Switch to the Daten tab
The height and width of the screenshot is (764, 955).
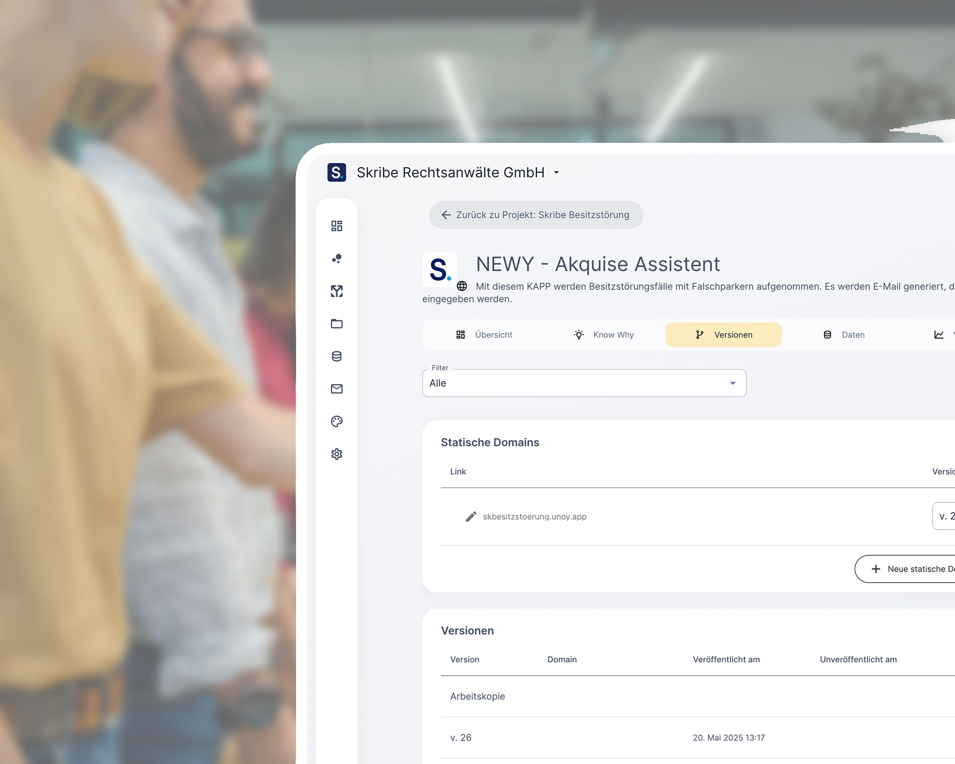[x=844, y=335]
